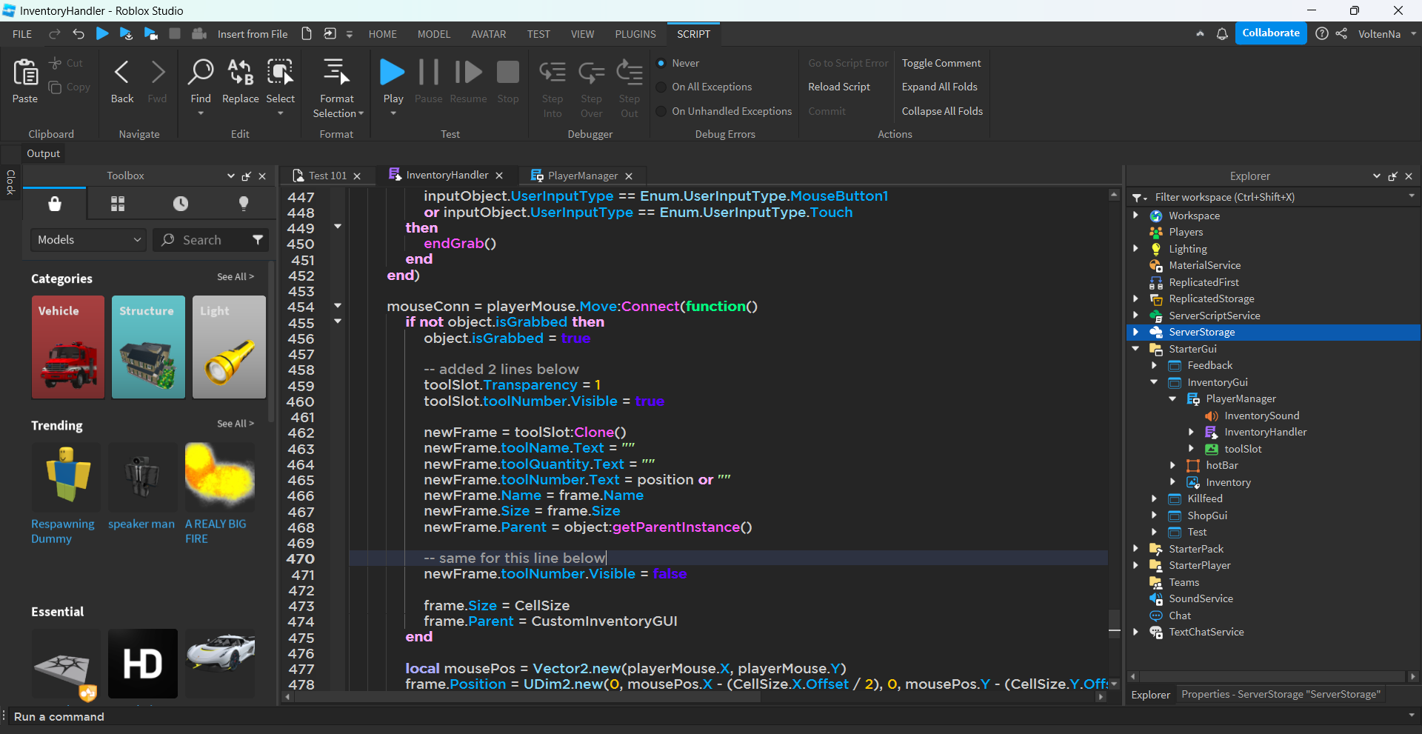Open the notifications bell icon
This screenshot has width=1422, height=734.
(x=1222, y=33)
